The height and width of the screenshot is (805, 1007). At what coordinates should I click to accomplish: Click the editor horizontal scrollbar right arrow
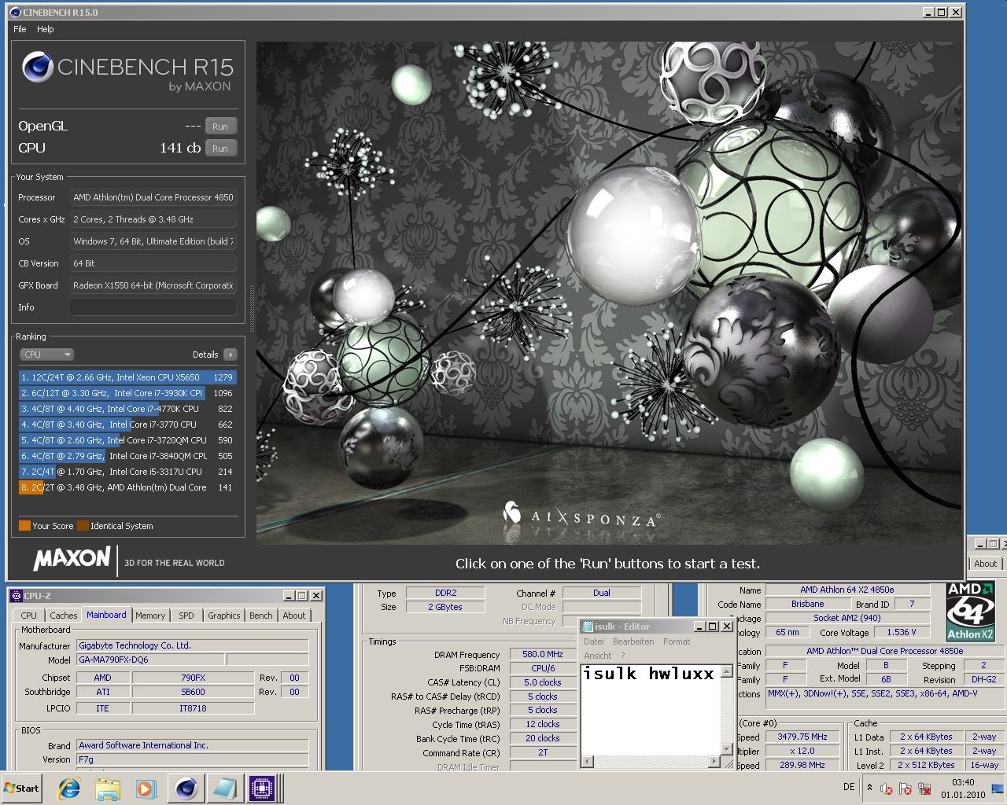(714, 762)
